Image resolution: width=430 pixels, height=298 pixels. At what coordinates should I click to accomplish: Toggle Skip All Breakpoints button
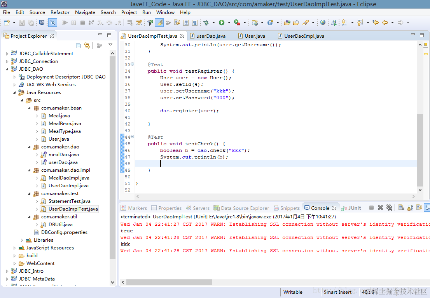(52, 23)
